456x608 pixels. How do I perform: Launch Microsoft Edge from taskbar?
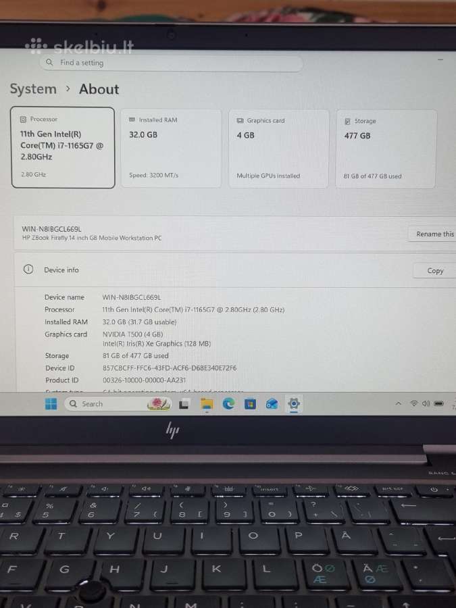point(228,404)
